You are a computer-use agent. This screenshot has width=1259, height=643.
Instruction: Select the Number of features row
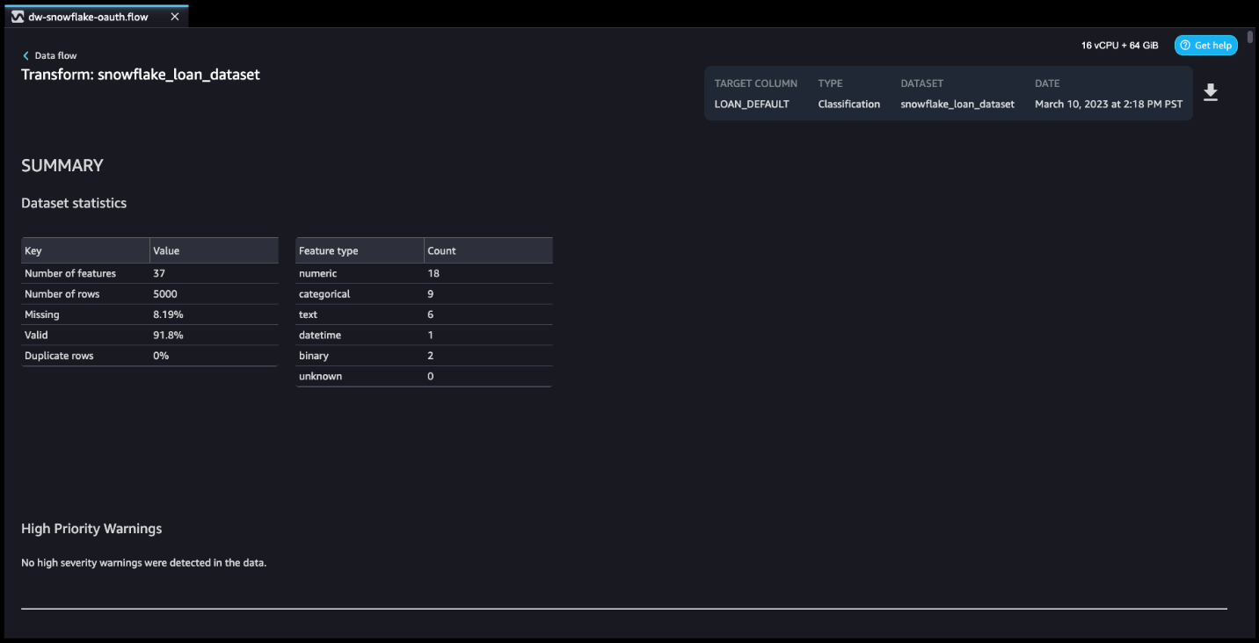pyautogui.click(x=69, y=273)
